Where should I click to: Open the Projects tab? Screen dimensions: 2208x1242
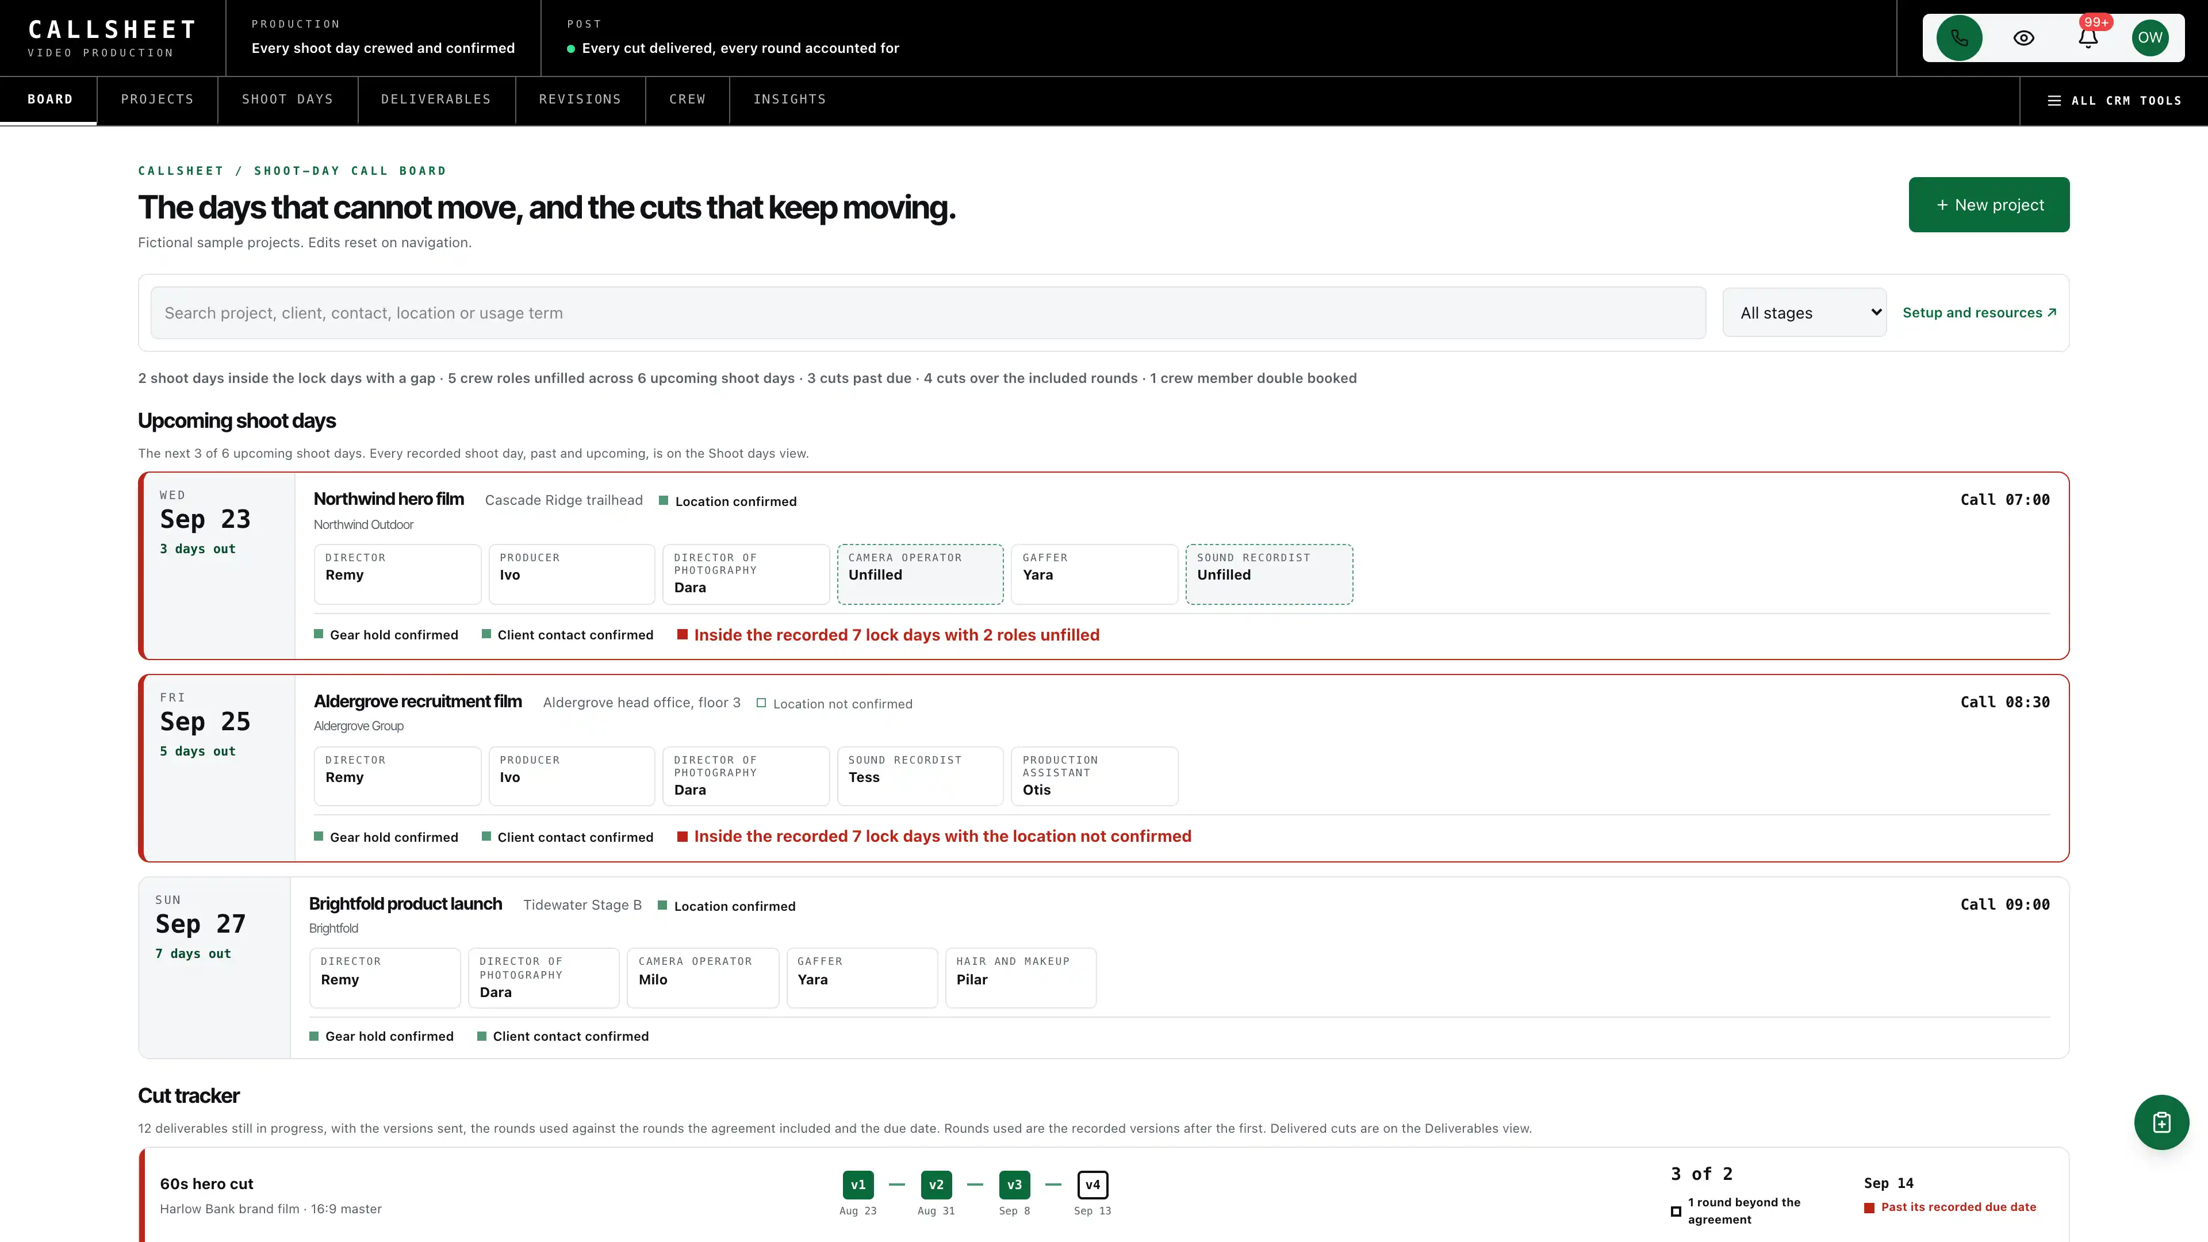click(x=157, y=99)
